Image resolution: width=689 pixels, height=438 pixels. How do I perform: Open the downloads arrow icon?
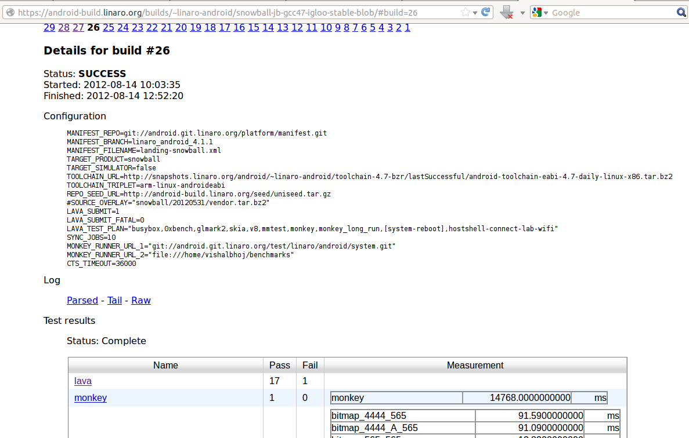point(506,12)
